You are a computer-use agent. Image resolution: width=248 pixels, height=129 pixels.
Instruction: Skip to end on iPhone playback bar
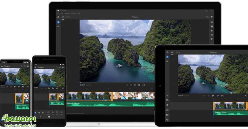(x=23, y=87)
